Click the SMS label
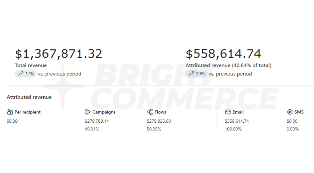Image resolution: width=314 pixels, height=173 pixels. click(299, 112)
